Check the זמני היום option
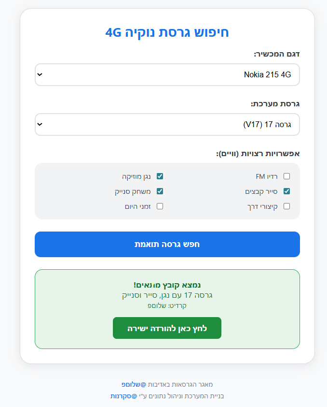327x407 pixels. pyautogui.click(x=160, y=206)
